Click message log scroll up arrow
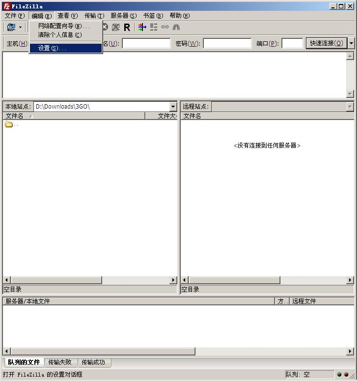The image size is (357, 381). (x=350, y=56)
